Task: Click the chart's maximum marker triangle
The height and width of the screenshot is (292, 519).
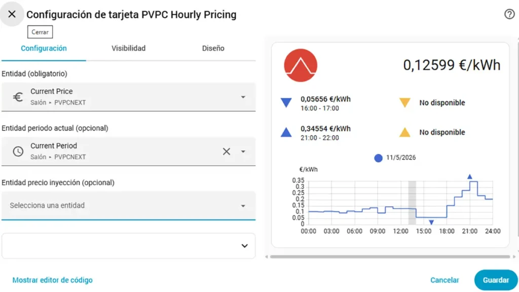Action: [469, 176]
